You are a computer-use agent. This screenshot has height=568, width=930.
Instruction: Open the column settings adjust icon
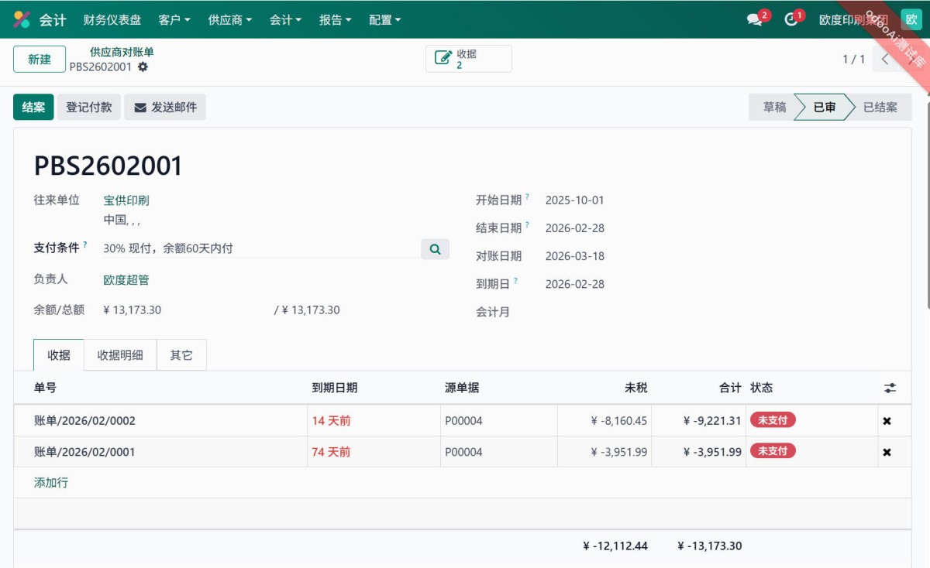(x=890, y=388)
